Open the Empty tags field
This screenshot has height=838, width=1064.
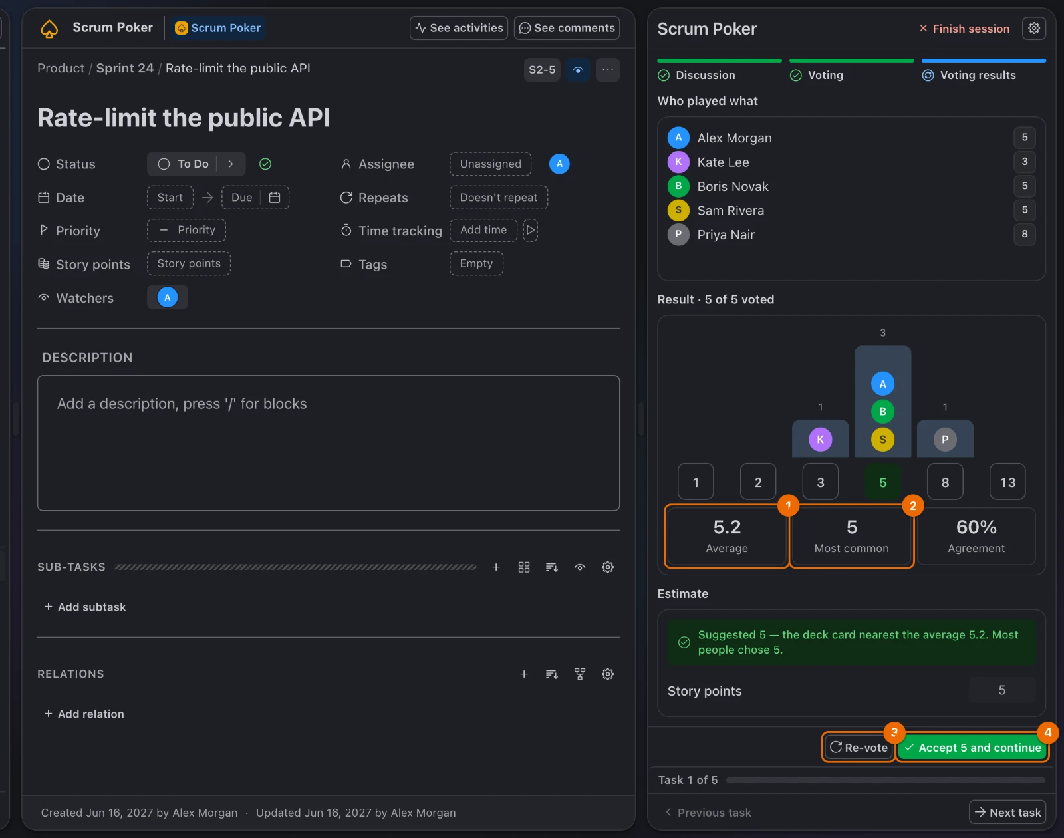click(x=476, y=263)
